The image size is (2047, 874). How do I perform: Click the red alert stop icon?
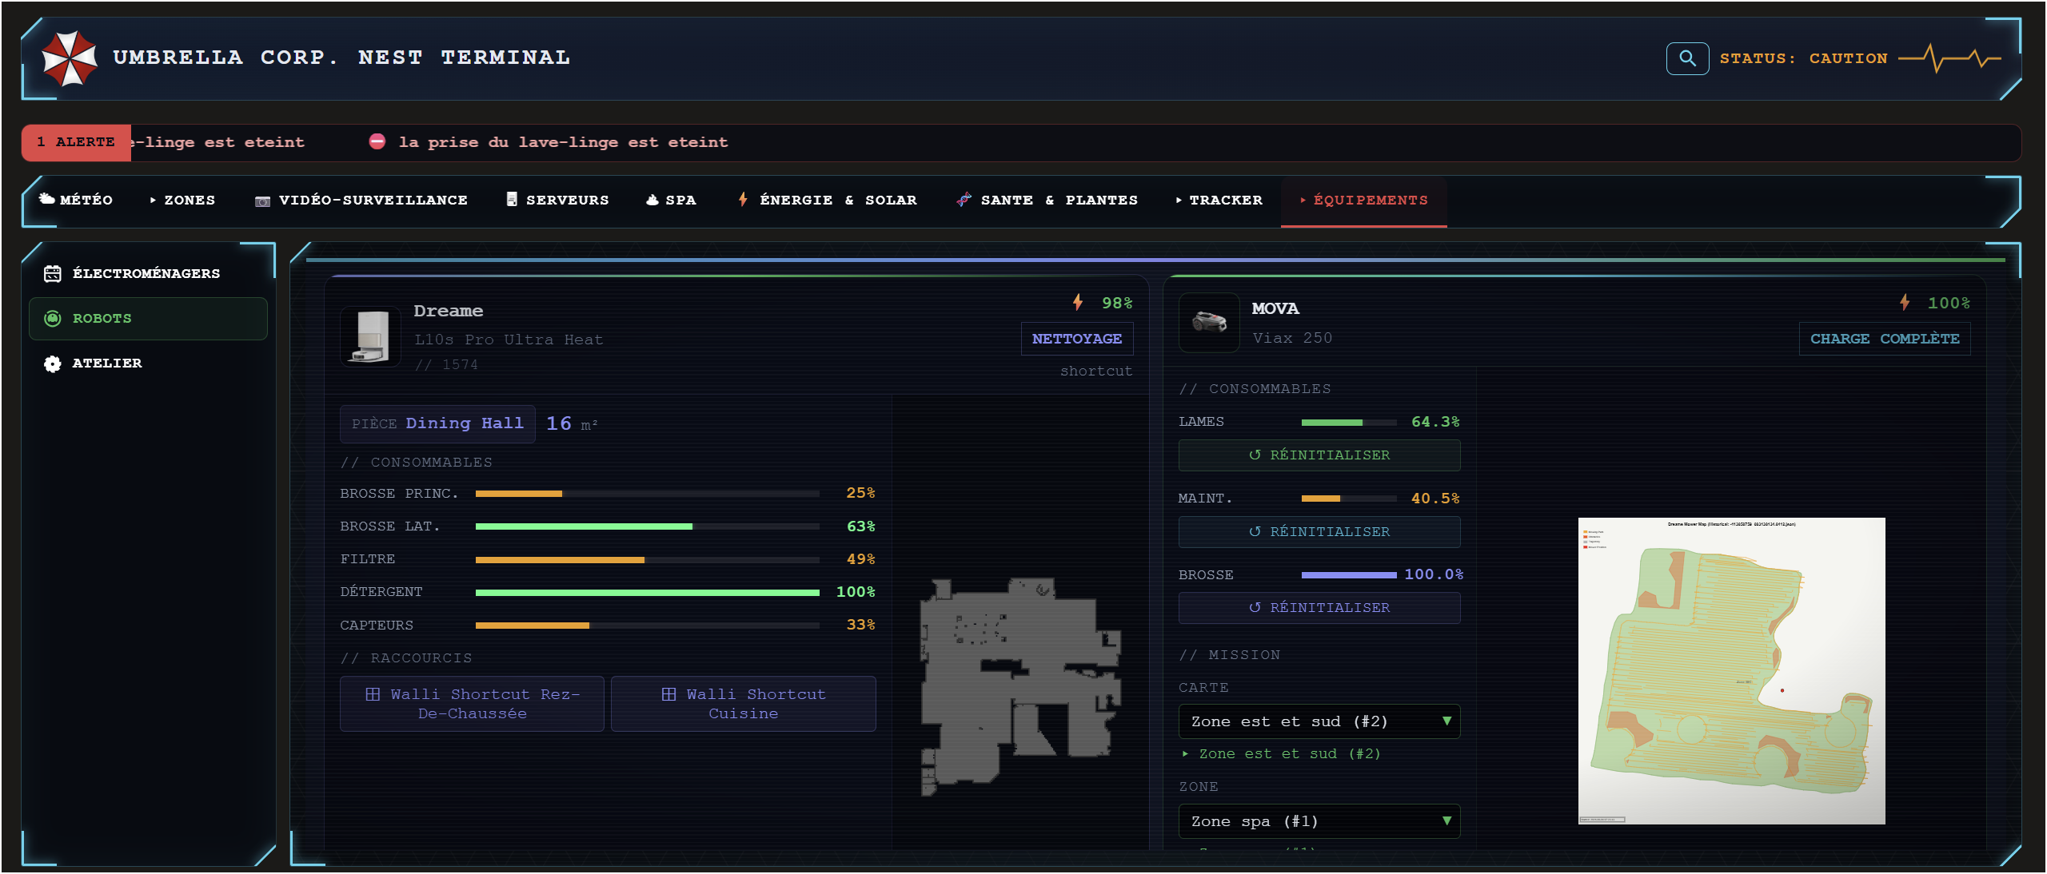tap(377, 141)
